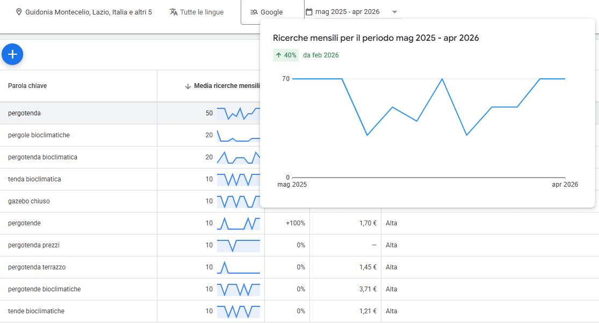Image resolution: width=599 pixels, height=323 pixels.
Task: Sort by Media ricerche mensili column
Action: point(227,86)
